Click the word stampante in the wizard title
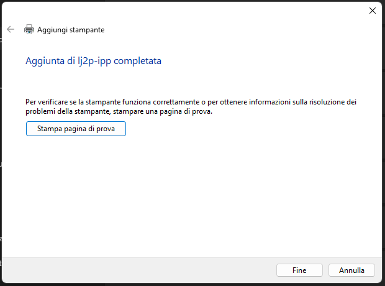The width and height of the screenshot is (385, 286). (x=87, y=30)
